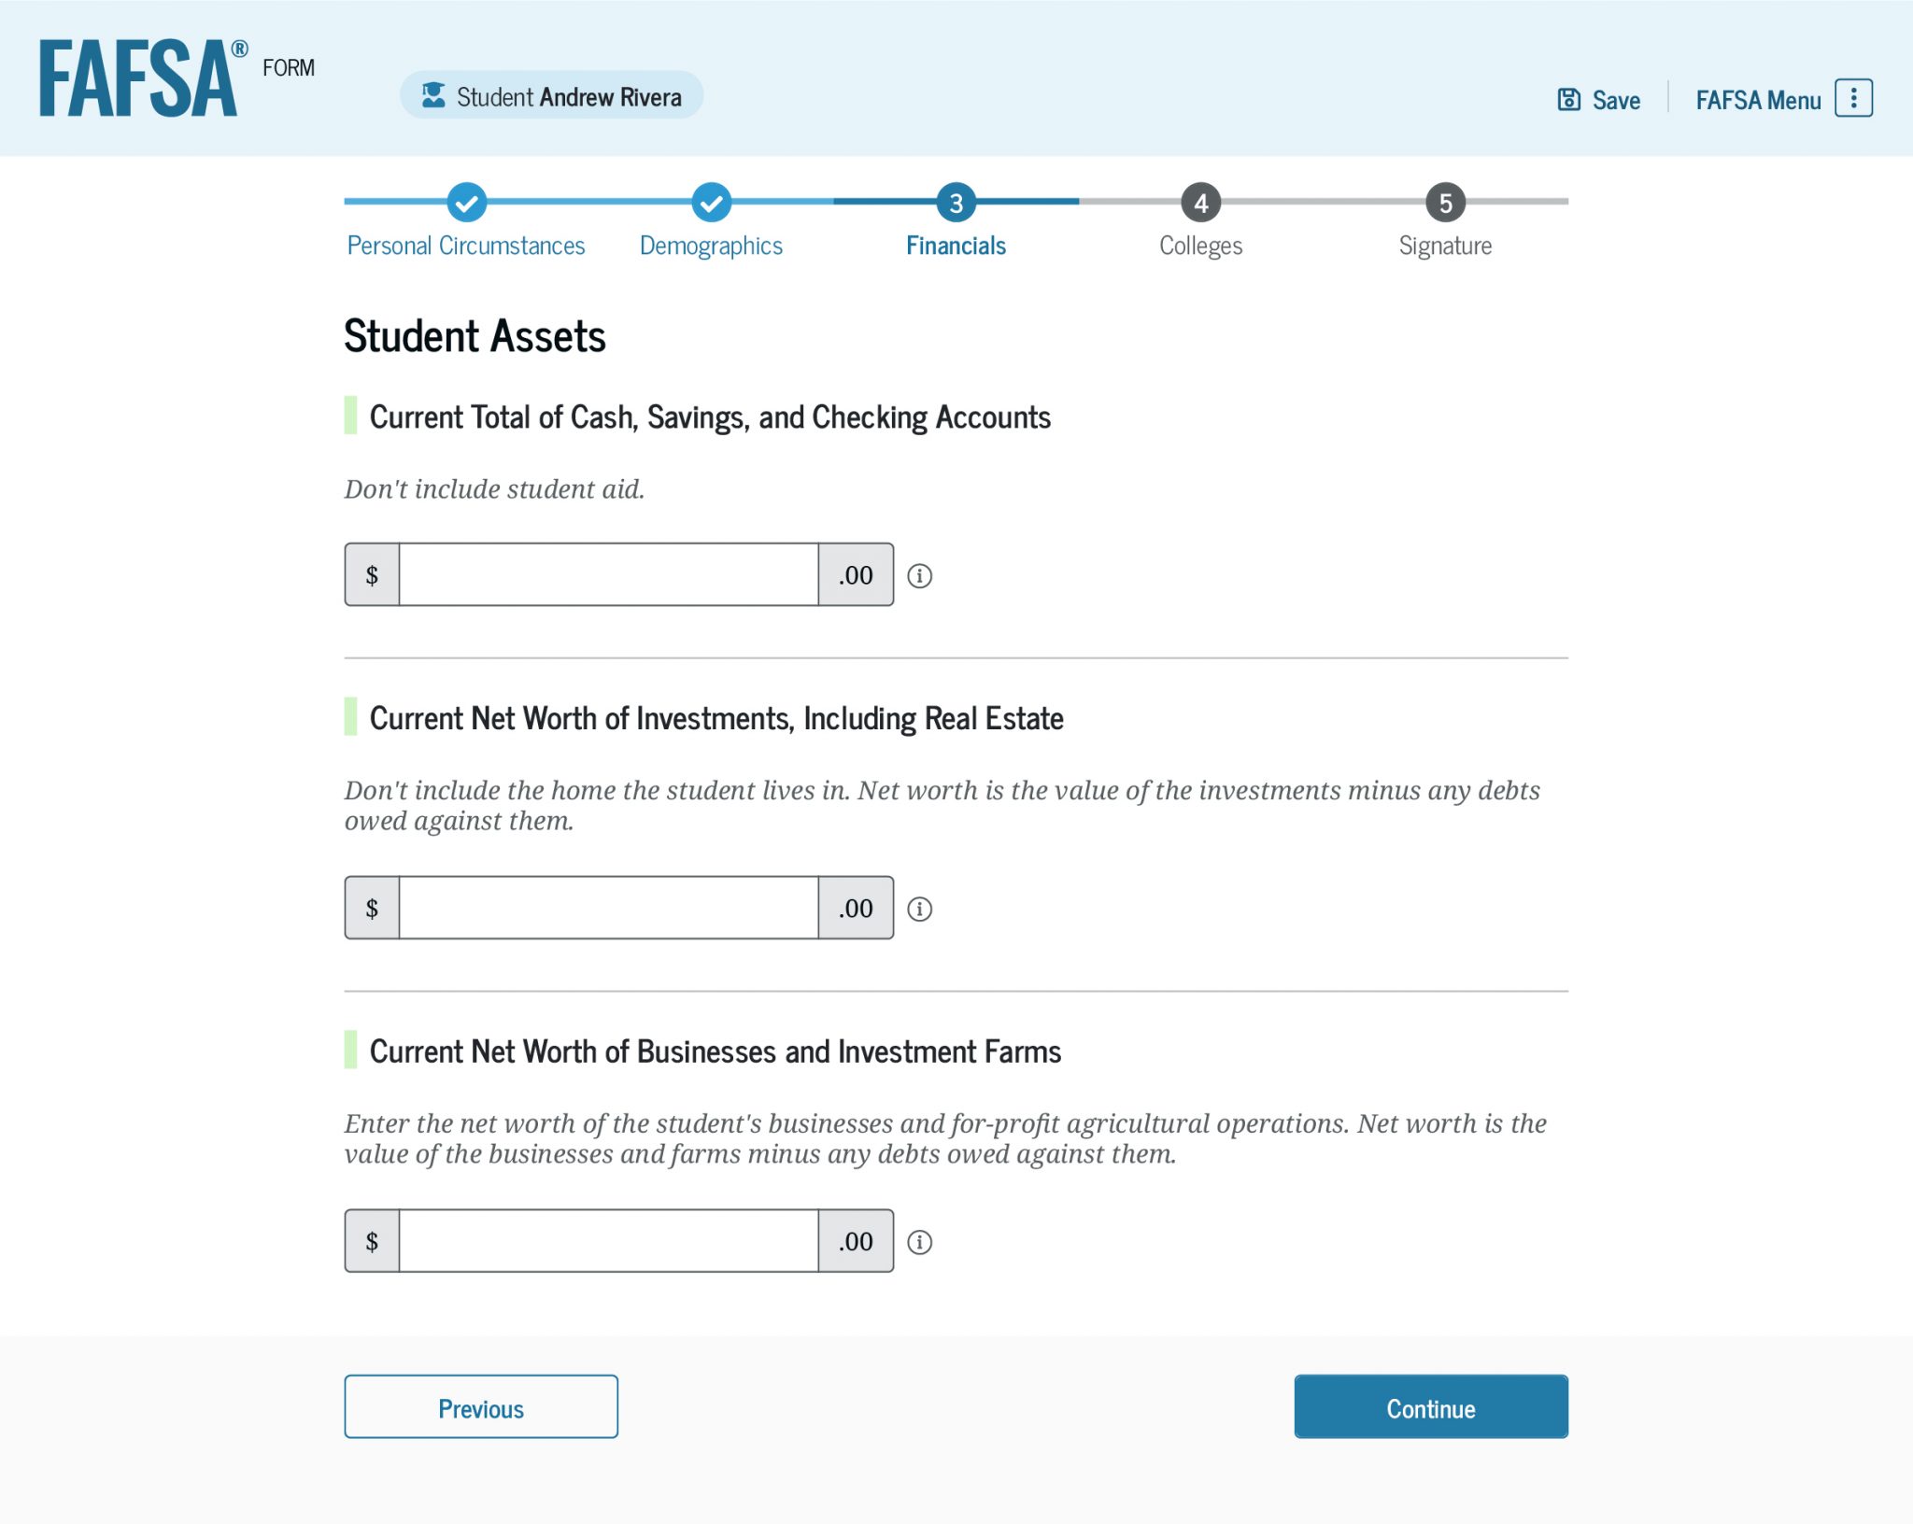Click the student profile icon next to Andrew Rivera

(x=433, y=93)
